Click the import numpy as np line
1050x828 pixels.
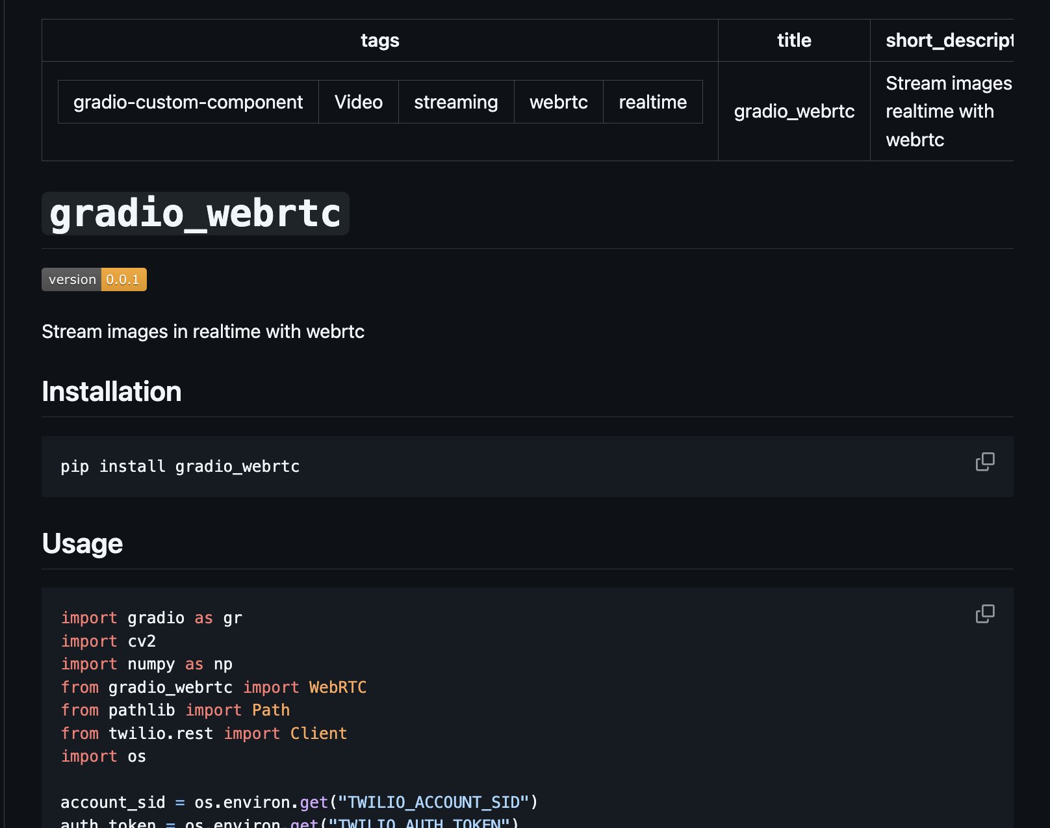pos(147,664)
